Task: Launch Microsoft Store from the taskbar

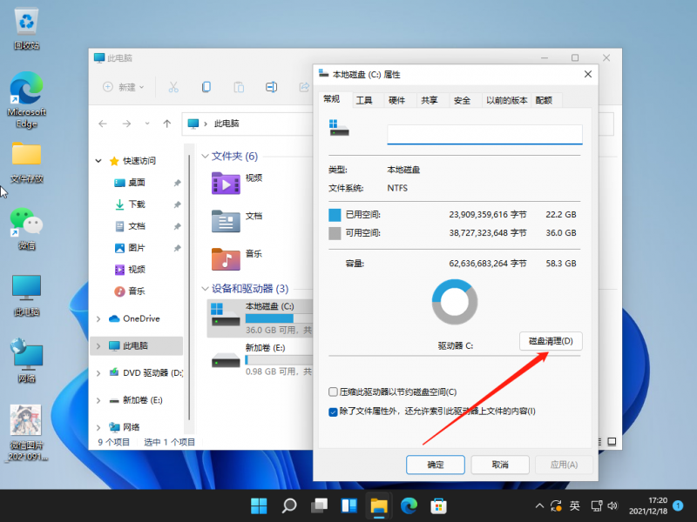Action: (x=438, y=505)
